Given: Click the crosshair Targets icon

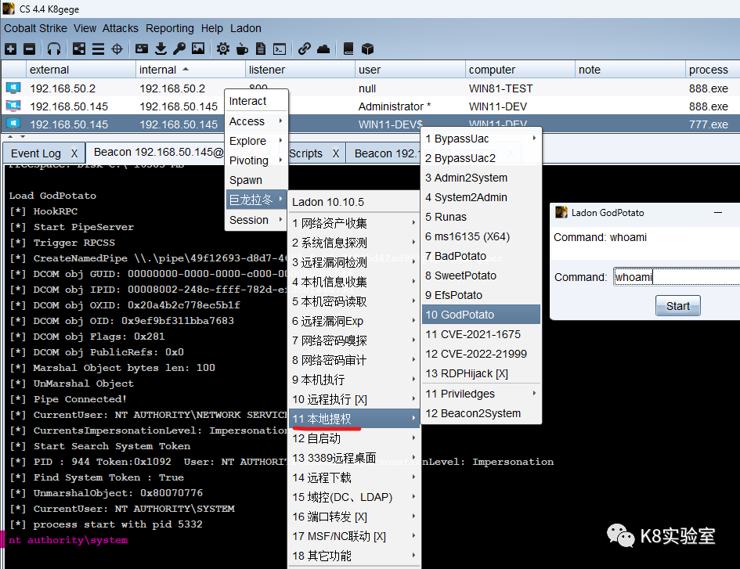Looking at the screenshot, I should tap(117, 49).
